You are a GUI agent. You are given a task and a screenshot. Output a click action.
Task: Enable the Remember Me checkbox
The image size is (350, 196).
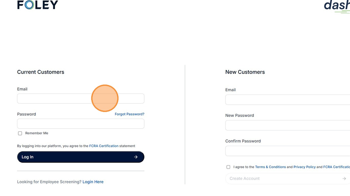click(20, 133)
